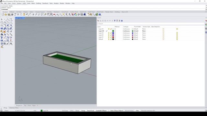Click the Paste clipboard icon
Image resolution: width=207 pixels, height=116 pixels.
[24, 15]
